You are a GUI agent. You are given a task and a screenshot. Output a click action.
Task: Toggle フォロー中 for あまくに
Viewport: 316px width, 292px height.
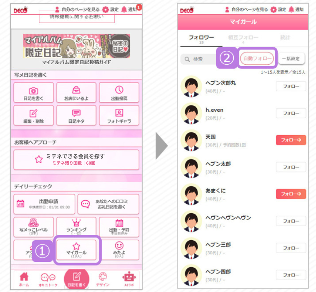pos(291,194)
